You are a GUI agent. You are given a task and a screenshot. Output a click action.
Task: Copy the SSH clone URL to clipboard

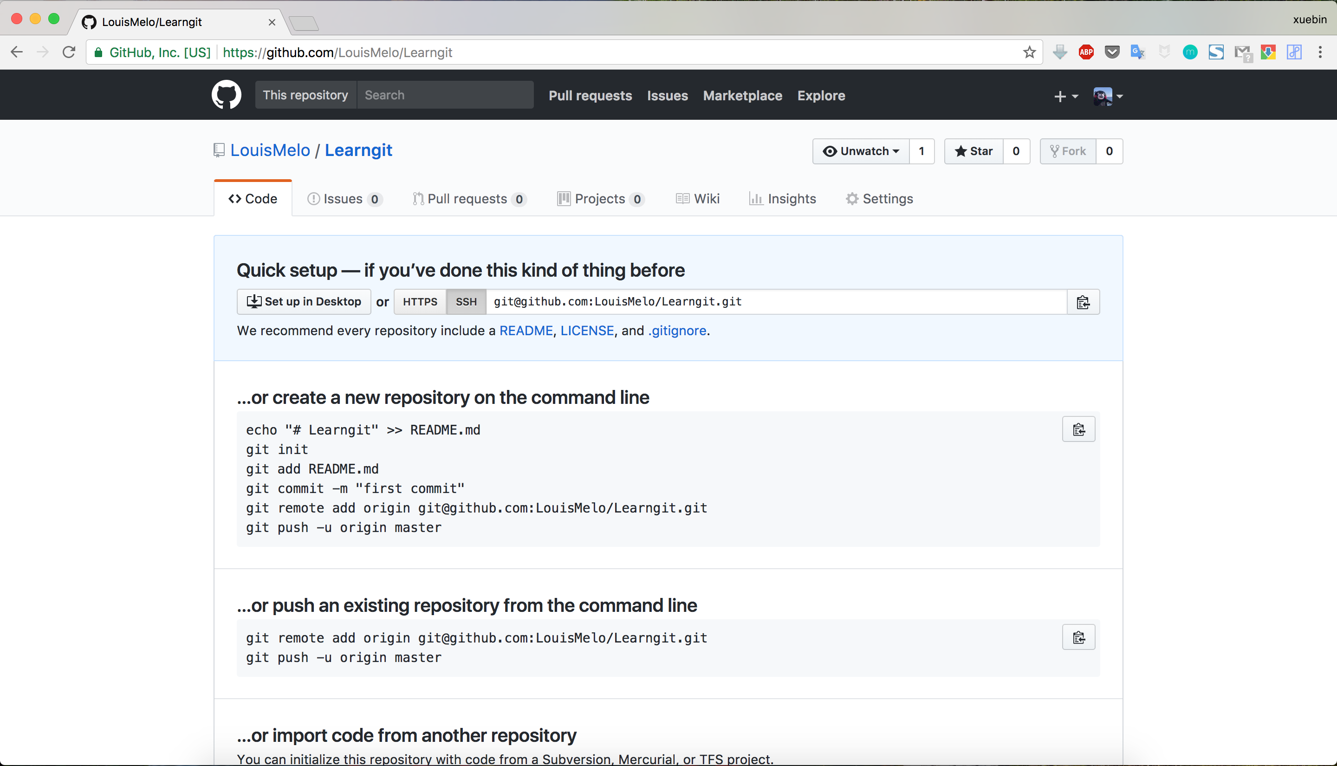click(x=1083, y=302)
